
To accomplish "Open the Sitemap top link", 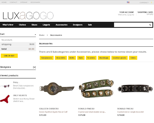I will (24, 2).
